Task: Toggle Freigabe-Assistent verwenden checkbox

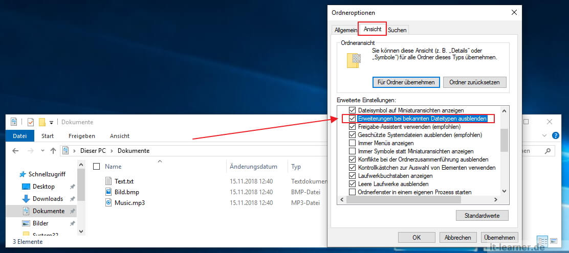Action: pos(352,127)
